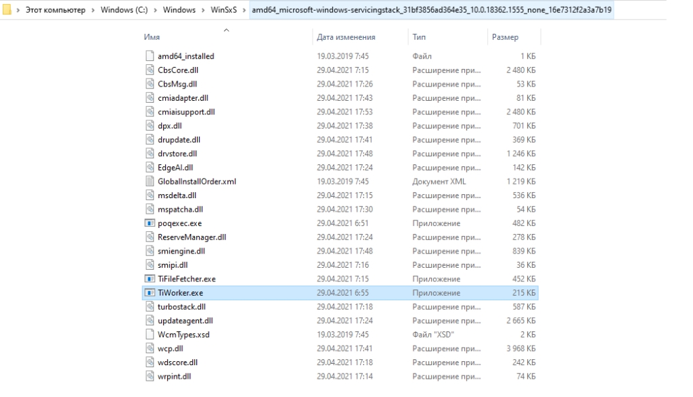Viewport: 693px width, 397px height.
Task: Select file name TiWorker.exe
Action: click(180, 292)
